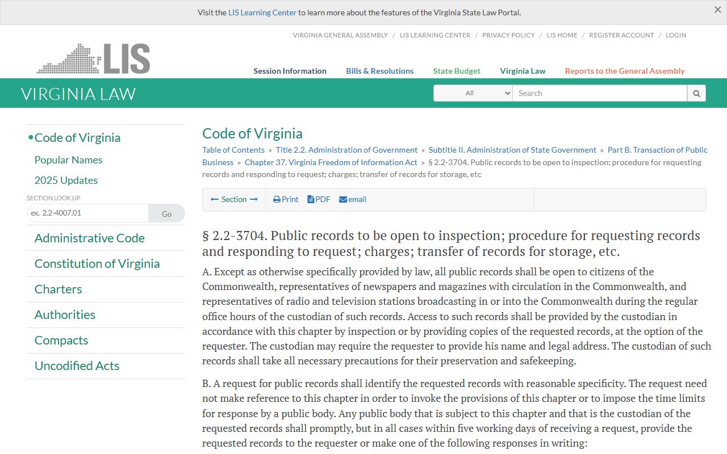Click the Login link
This screenshot has height=454, width=727.
pos(676,35)
